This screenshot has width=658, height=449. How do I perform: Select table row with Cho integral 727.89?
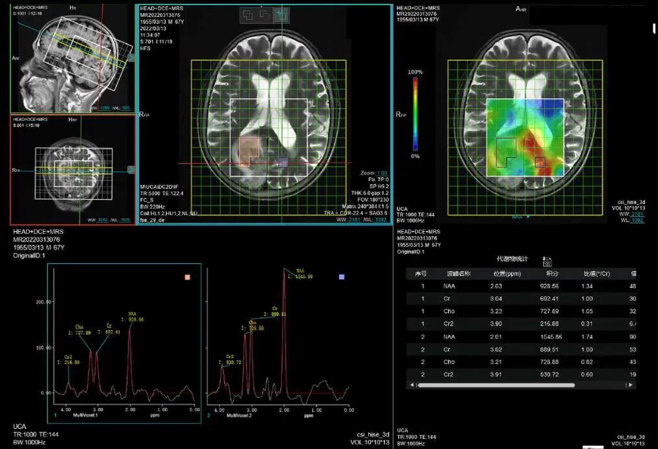point(521,311)
